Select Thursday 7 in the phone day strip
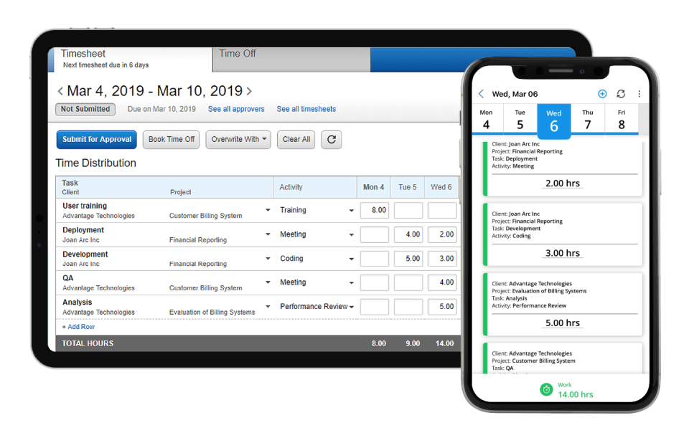The width and height of the screenshot is (689, 438). pyautogui.click(x=587, y=118)
